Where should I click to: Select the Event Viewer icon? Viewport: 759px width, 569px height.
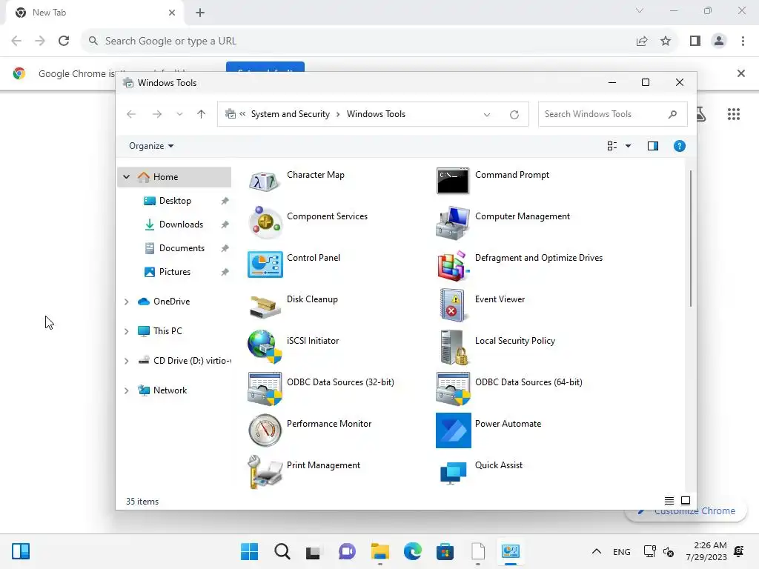(453, 305)
